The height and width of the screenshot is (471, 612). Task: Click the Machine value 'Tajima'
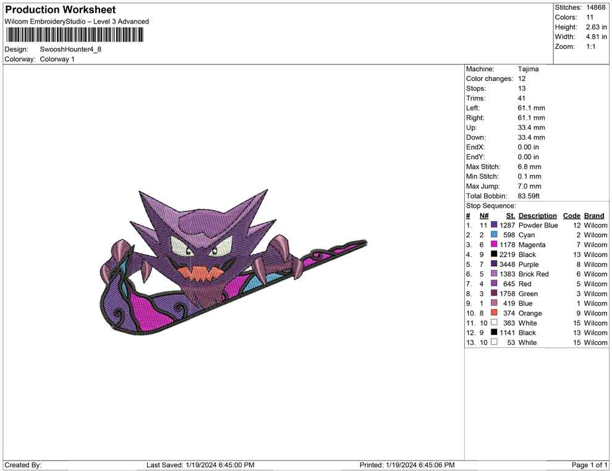pos(528,69)
